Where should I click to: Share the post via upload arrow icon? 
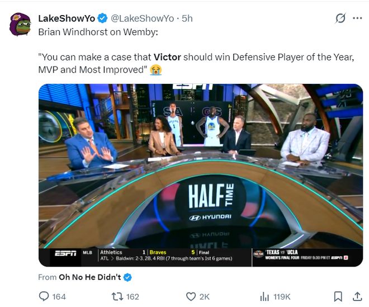pos(357,296)
